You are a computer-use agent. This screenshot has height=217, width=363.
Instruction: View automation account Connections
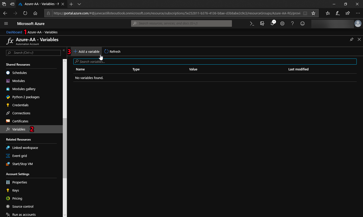pyautogui.click(x=21, y=113)
